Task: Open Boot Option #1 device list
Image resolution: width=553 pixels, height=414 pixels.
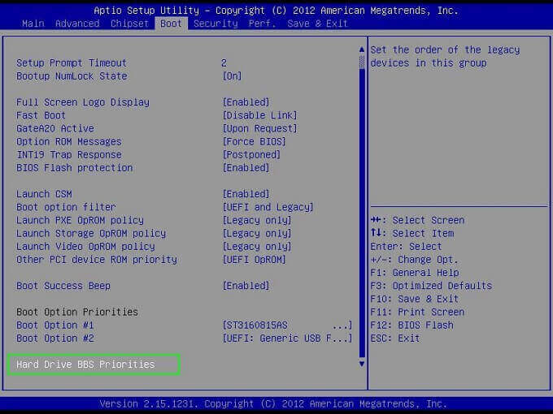Action: pos(287,326)
